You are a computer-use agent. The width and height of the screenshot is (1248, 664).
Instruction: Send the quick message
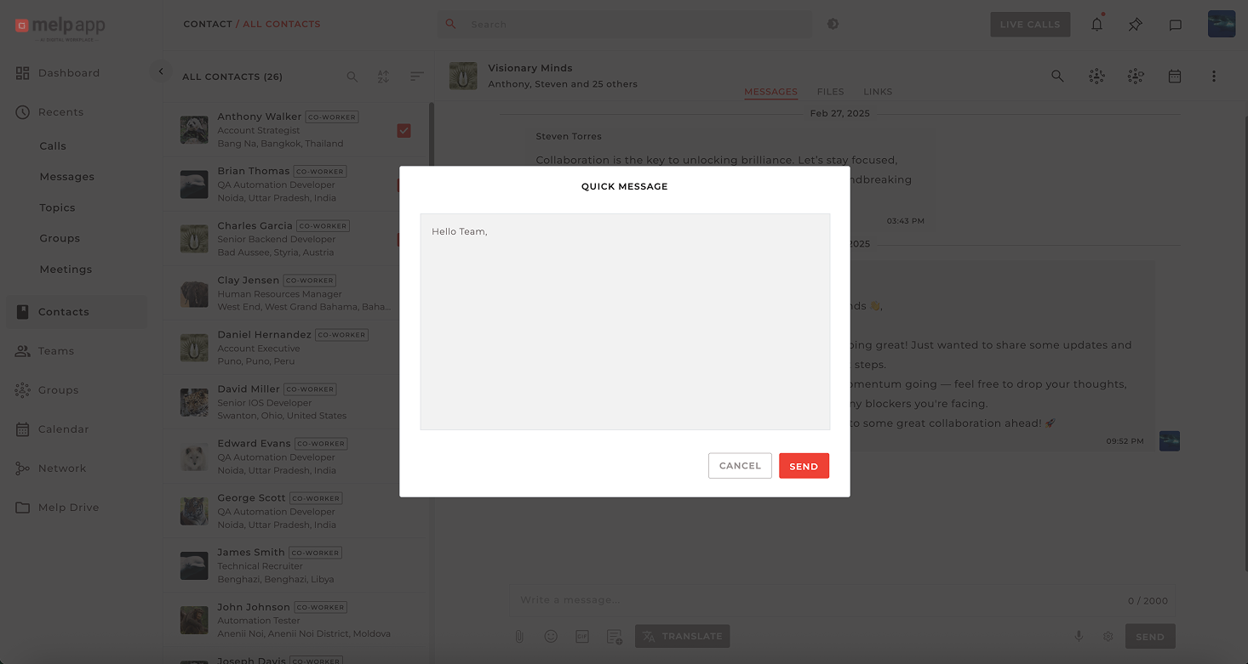[803, 466]
